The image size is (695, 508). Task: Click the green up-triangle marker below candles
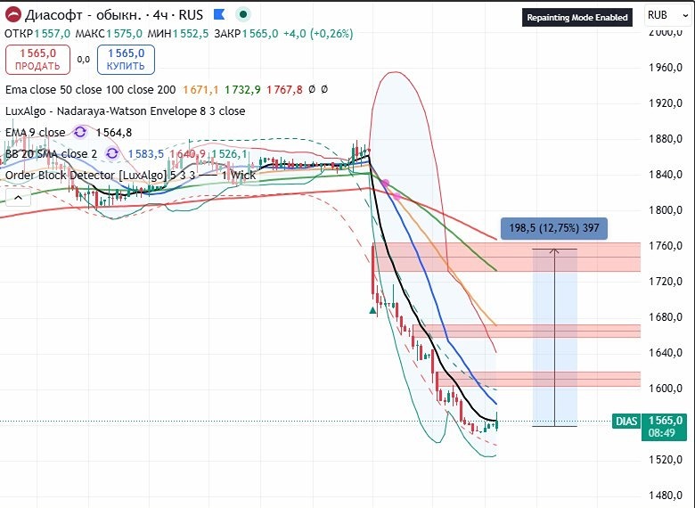pyautogui.click(x=372, y=311)
